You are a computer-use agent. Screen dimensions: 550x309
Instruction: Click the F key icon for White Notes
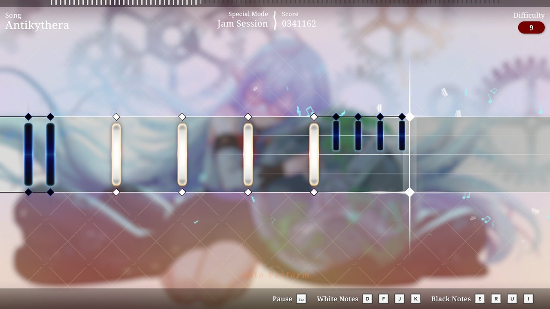tap(383, 299)
